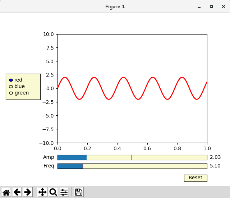Activate the Pan axes tool
The image size is (230, 198).
coord(42,192)
